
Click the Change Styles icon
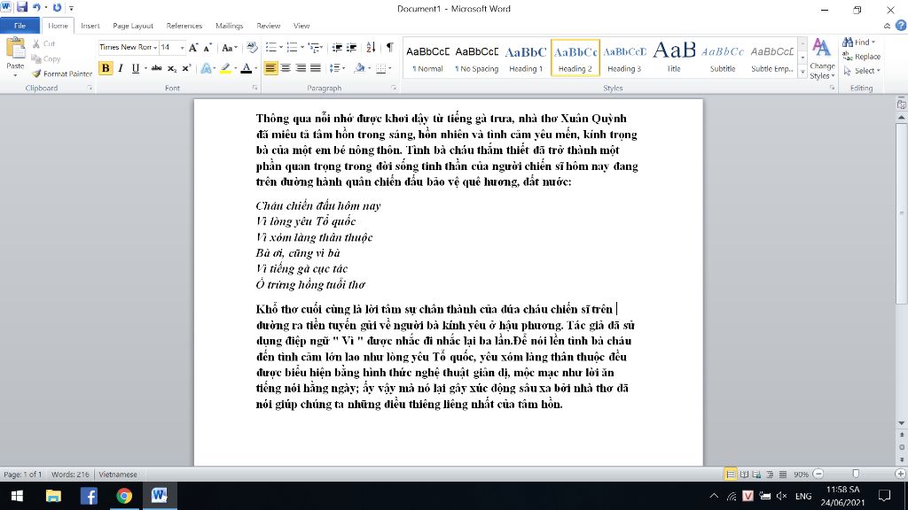click(x=822, y=58)
